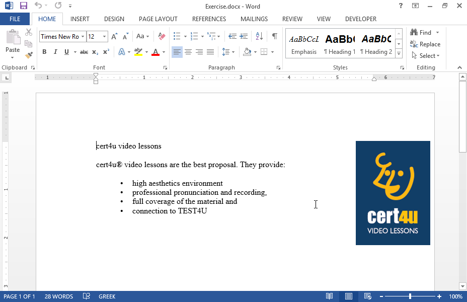
Task: Toggle Italic formatting
Action: click(55, 52)
